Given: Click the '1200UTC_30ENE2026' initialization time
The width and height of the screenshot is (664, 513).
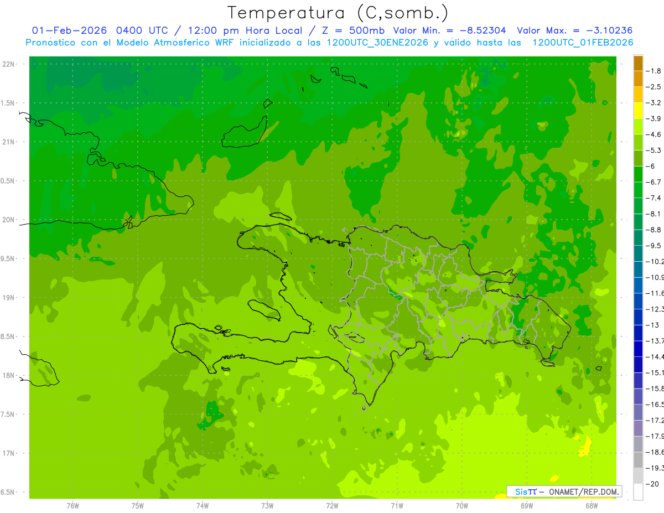Looking at the screenshot, I should pyautogui.click(x=376, y=43).
